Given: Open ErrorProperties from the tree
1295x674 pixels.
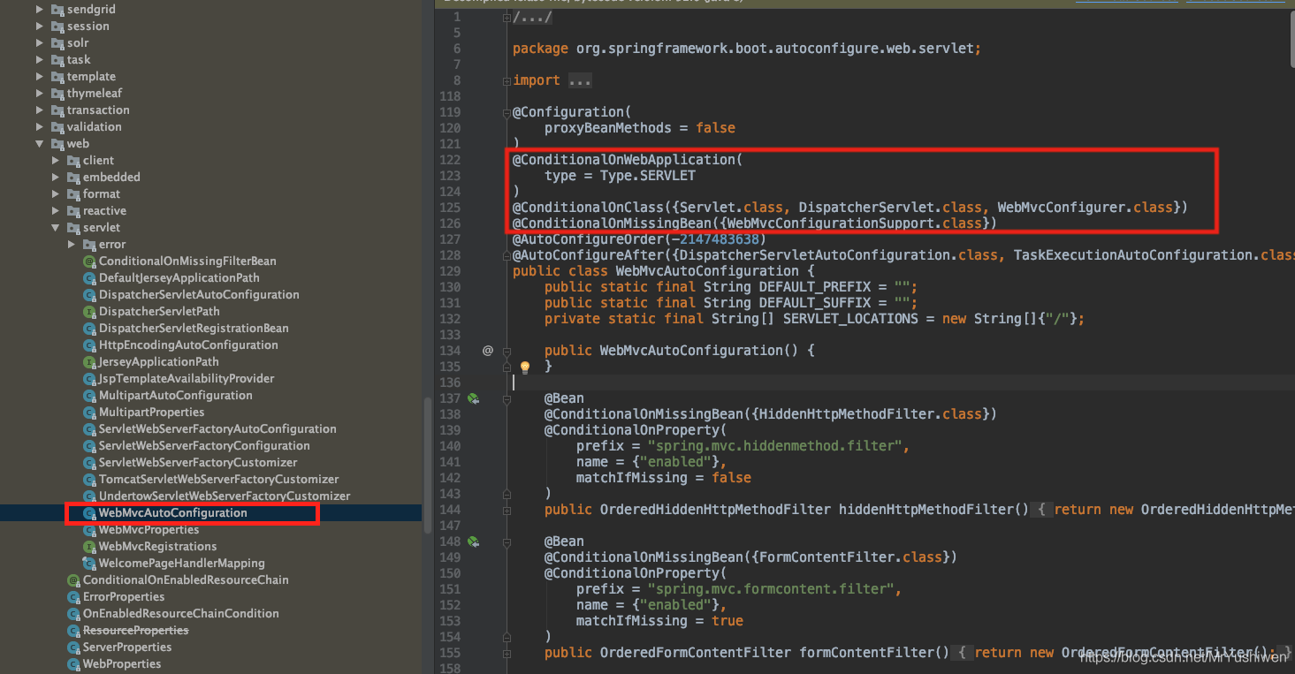Looking at the screenshot, I should tap(124, 597).
